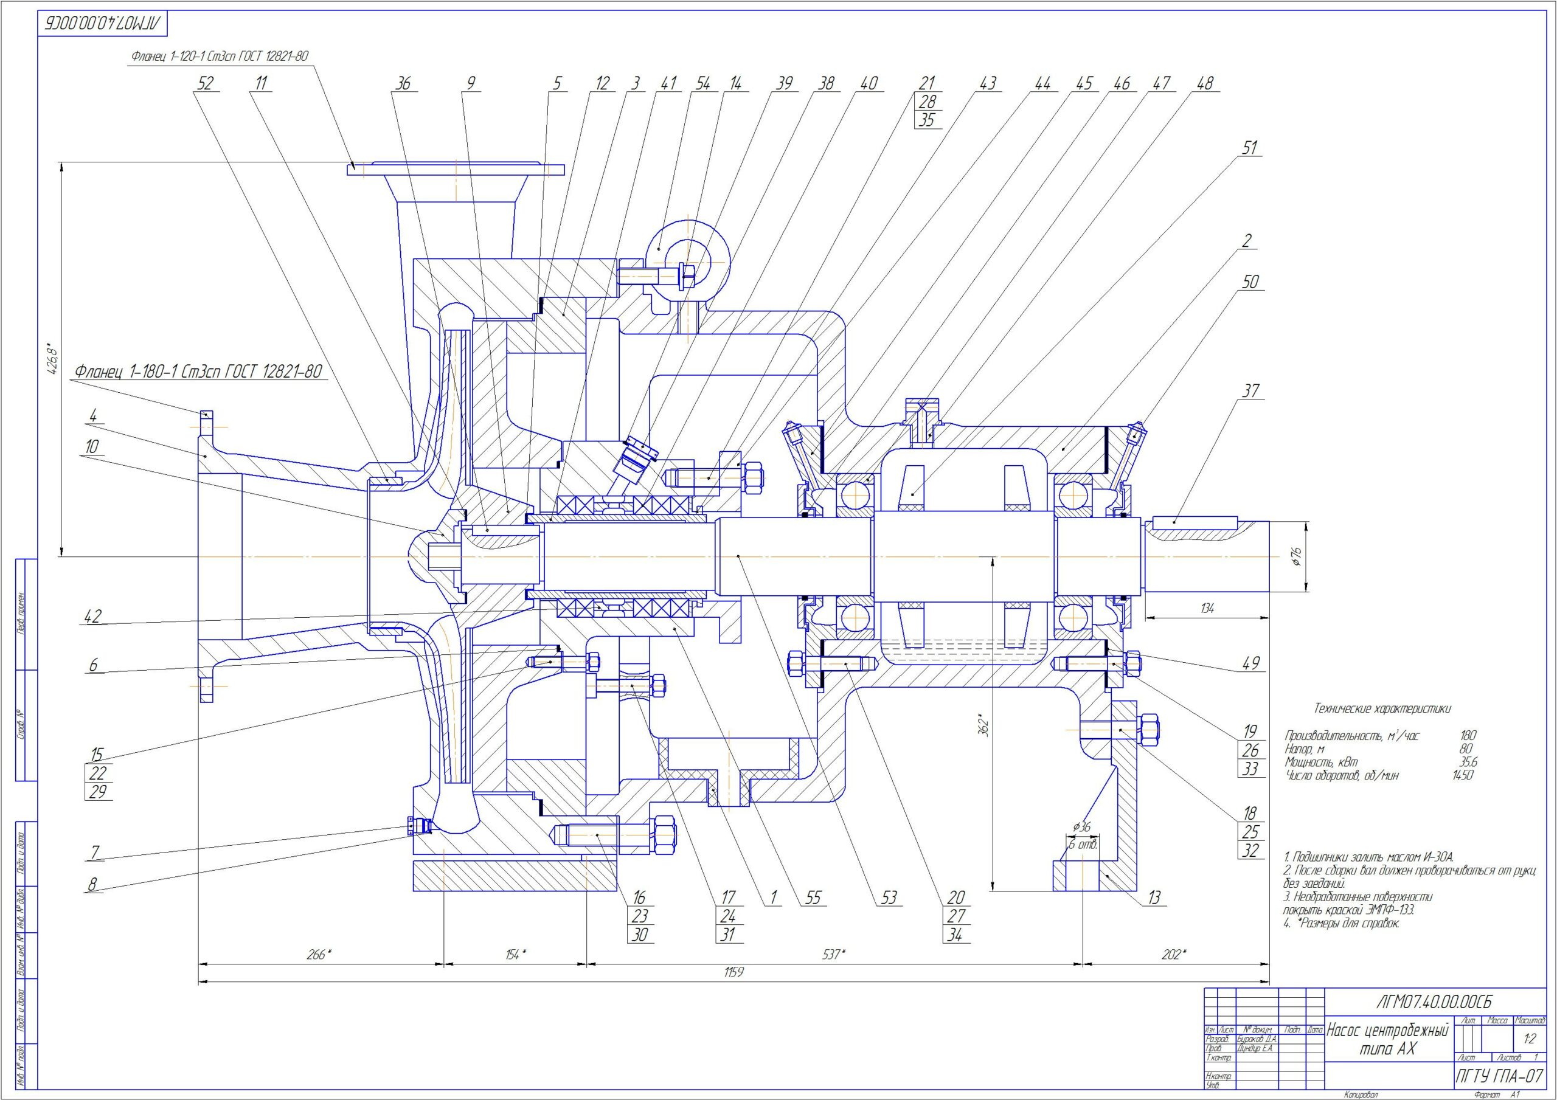The height and width of the screenshot is (1100, 1557).
Task: Click part callout number 50
Action: tap(1250, 282)
